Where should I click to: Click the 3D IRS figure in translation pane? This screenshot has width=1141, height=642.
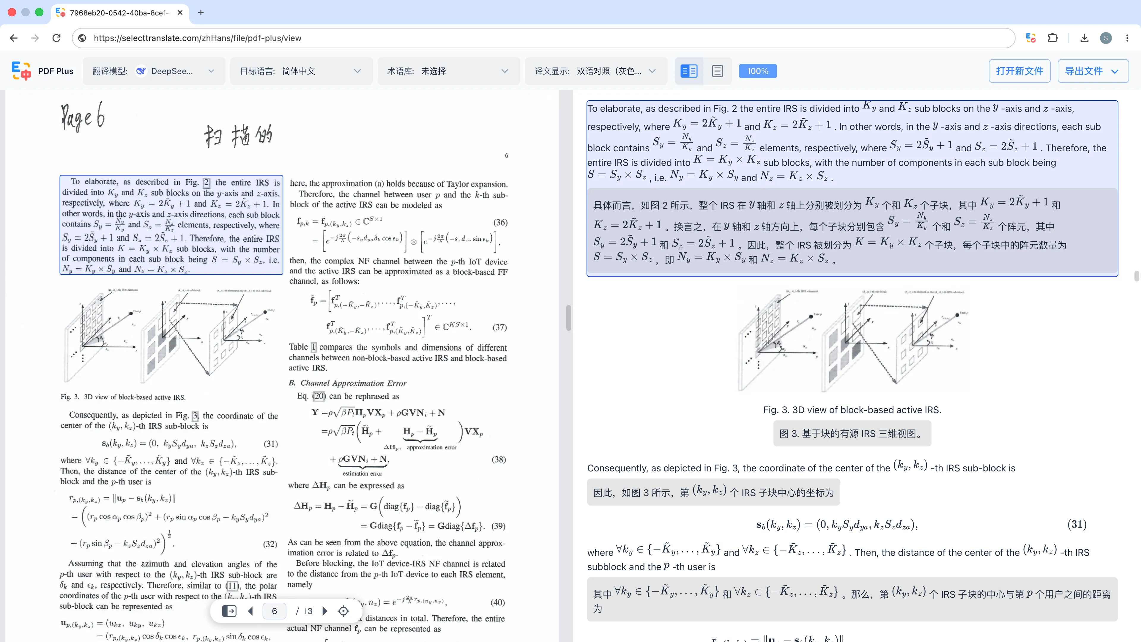(852, 340)
